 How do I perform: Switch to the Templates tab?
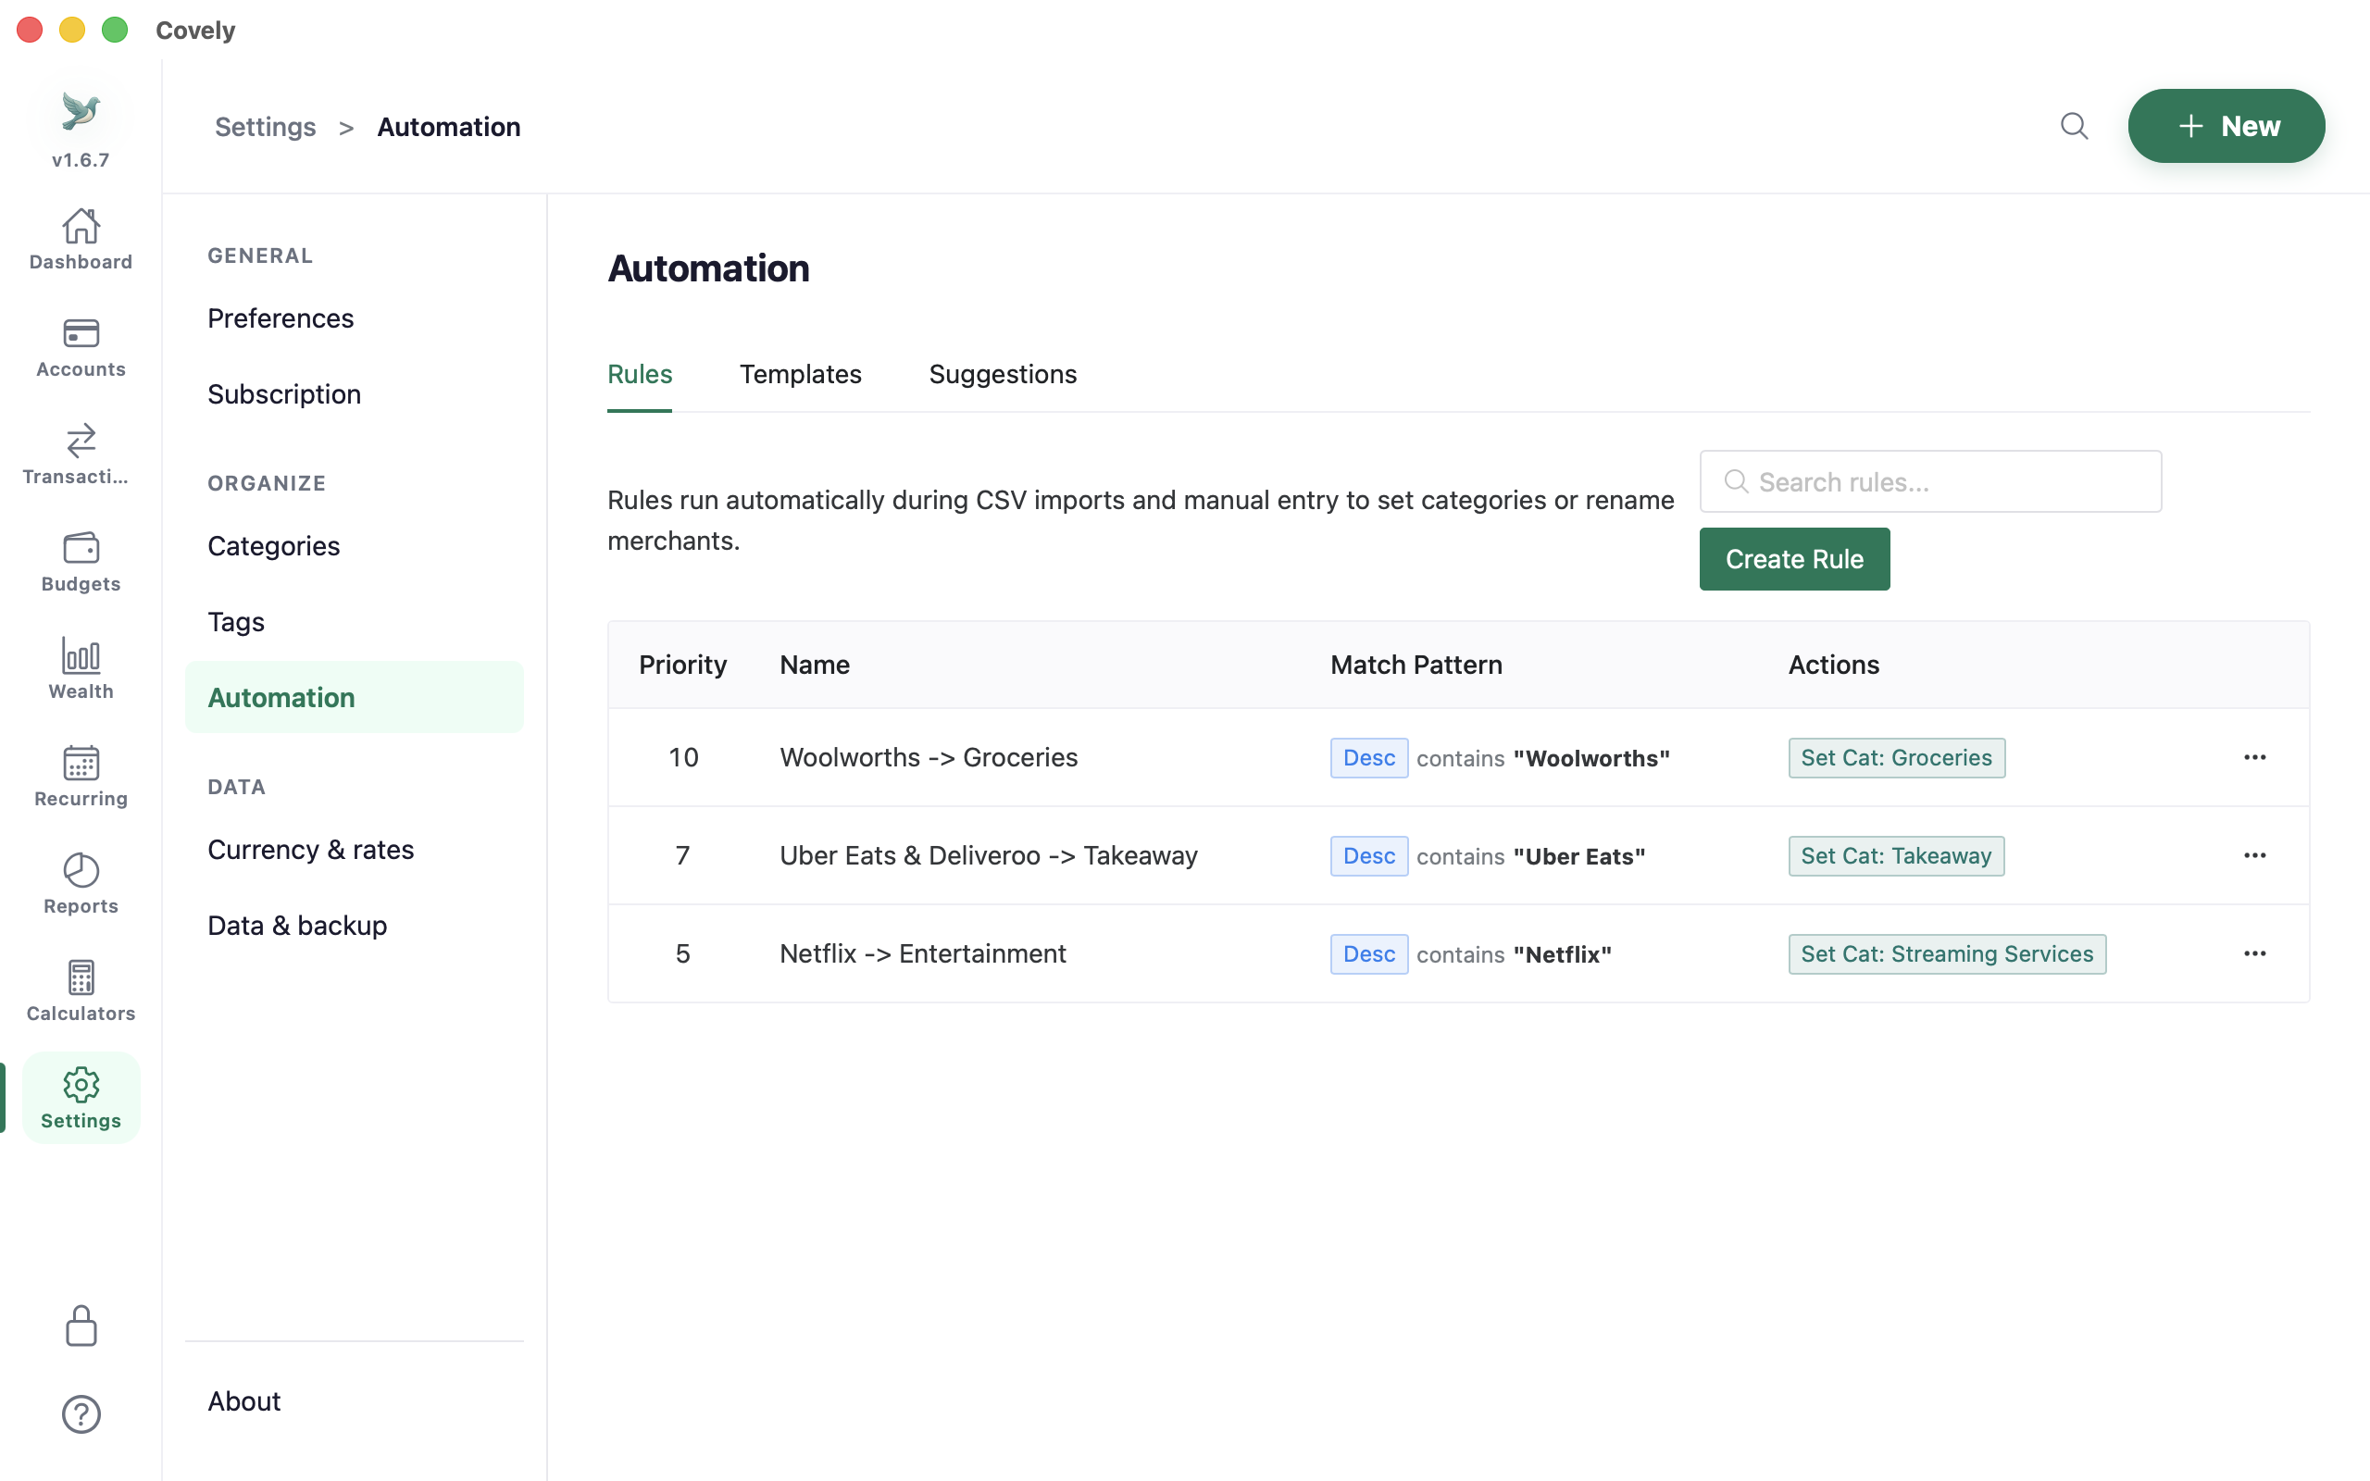pos(800,374)
